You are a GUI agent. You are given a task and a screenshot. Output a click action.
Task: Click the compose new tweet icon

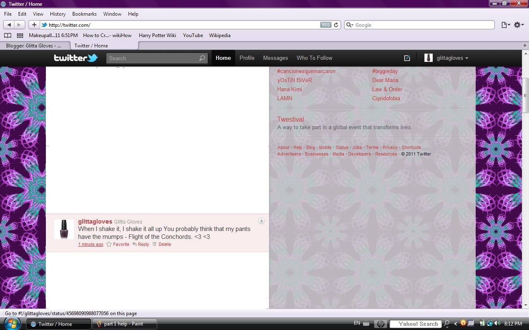coord(407,58)
